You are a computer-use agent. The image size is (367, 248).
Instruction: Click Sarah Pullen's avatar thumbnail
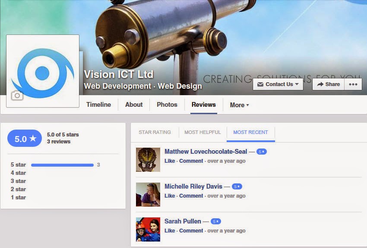point(148,229)
